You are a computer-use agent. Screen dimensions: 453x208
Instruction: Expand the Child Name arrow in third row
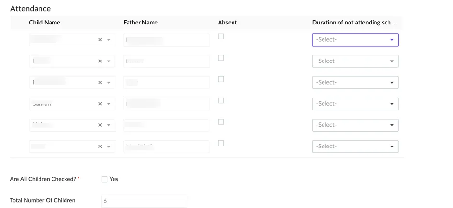coord(109,83)
